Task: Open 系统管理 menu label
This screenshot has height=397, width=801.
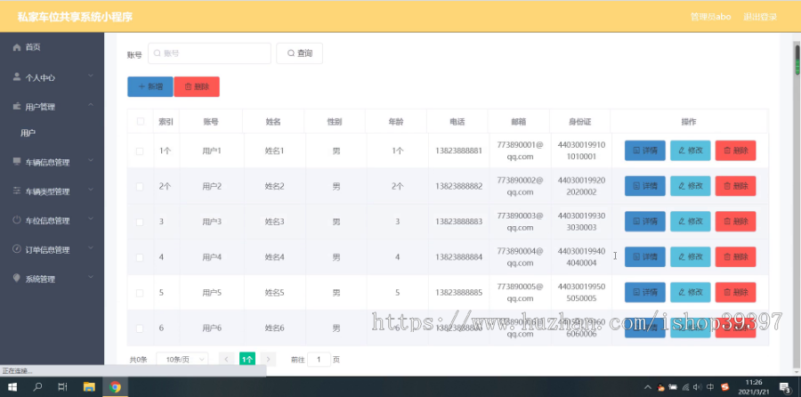Action: (40, 280)
